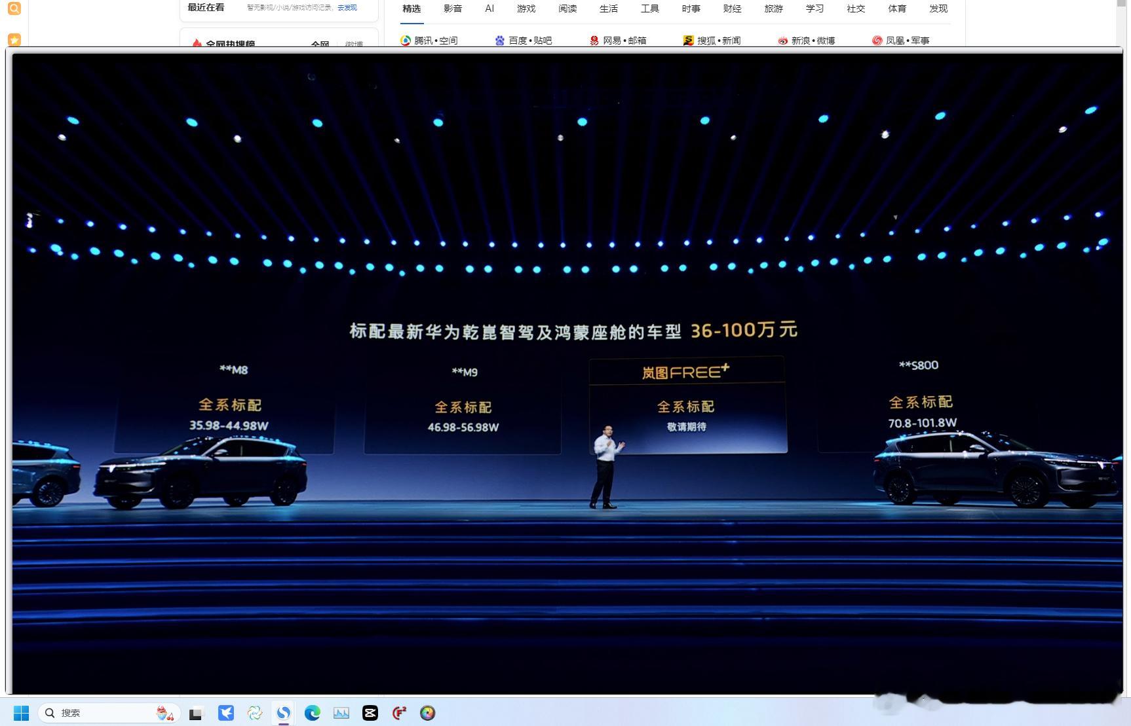The width and height of the screenshot is (1131, 726).
Task: Switch to the 影音 tab
Action: point(453,9)
